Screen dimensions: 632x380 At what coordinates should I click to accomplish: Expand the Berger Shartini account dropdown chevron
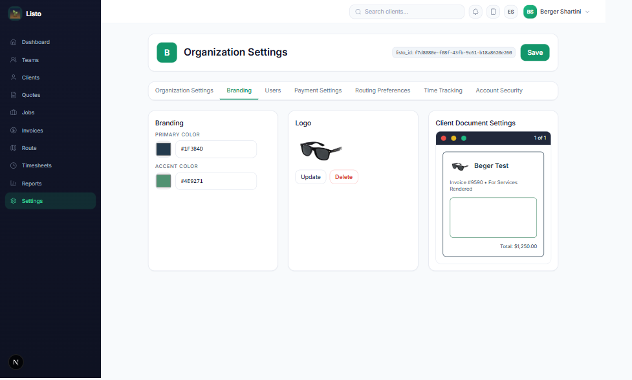coord(587,12)
